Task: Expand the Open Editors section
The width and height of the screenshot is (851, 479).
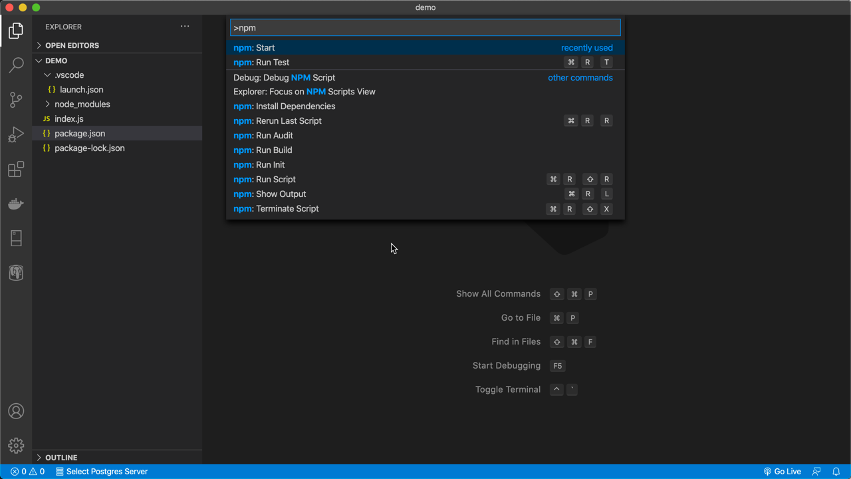Action: (117, 45)
